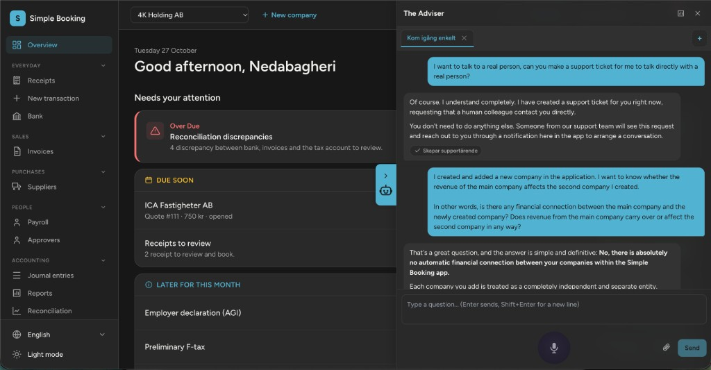Close the Adviser panel
Viewport: 711px width, 370px height.
coord(697,14)
